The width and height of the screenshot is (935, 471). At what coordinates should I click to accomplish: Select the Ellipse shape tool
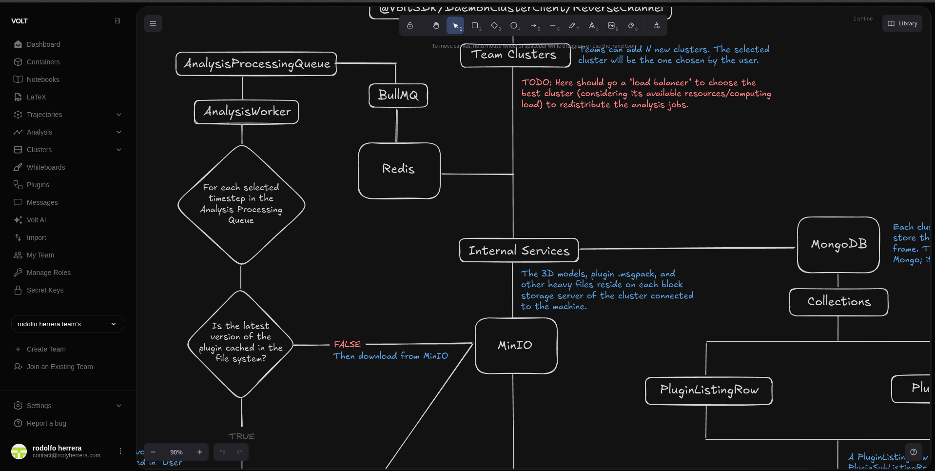pyautogui.click(x=514, y=25)
